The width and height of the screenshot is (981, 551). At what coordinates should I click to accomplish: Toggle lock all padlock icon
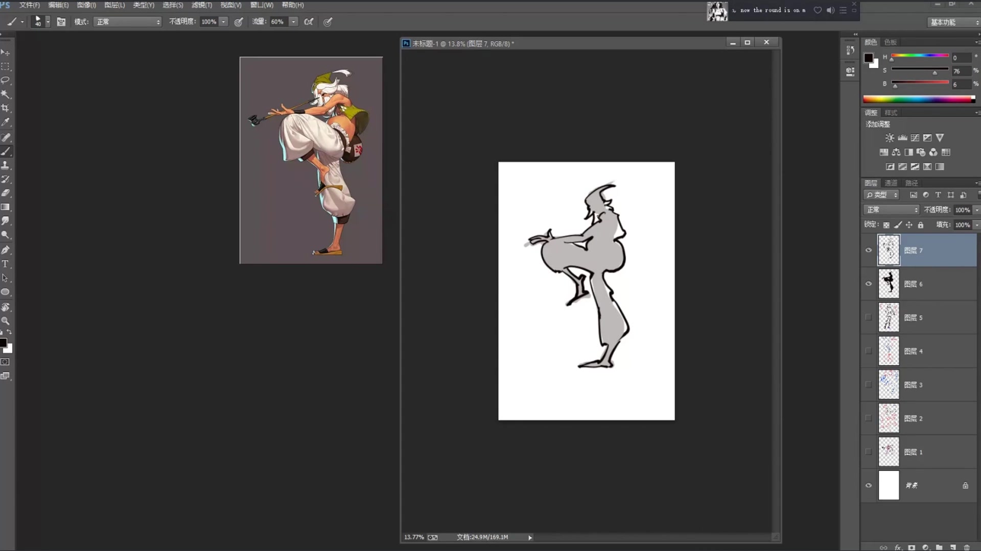(921, 225)
